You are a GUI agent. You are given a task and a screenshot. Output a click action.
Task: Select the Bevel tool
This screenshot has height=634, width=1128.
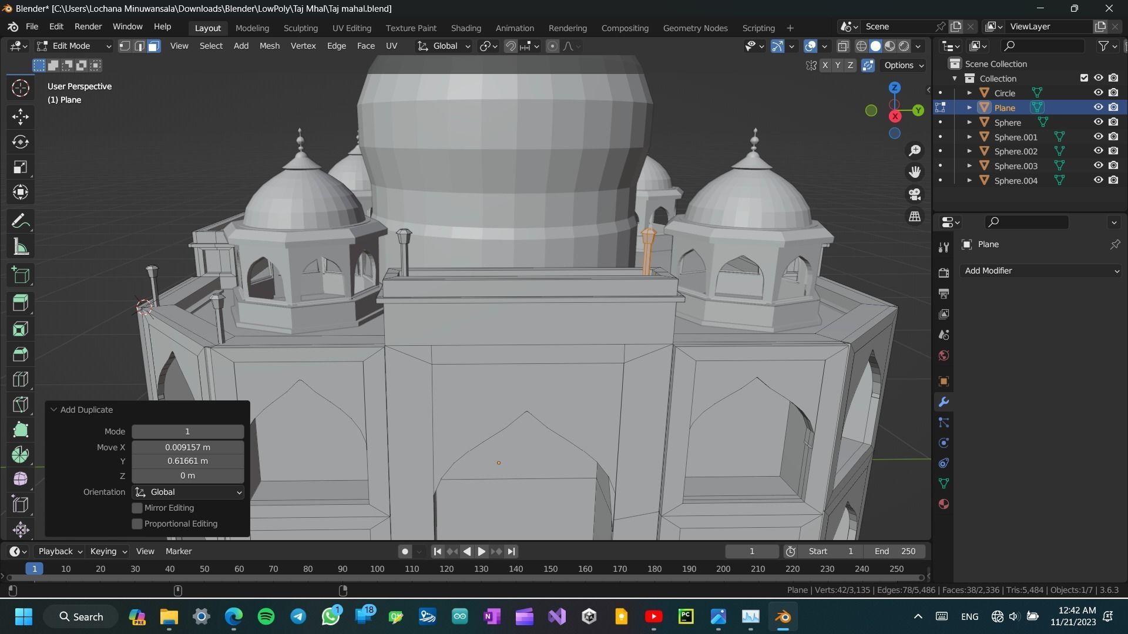coord(21,353)
